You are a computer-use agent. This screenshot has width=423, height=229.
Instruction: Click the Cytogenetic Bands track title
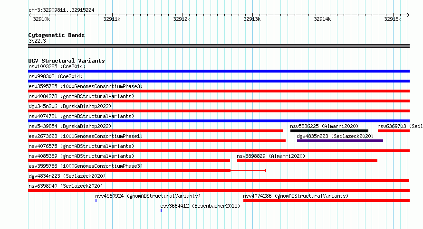(x=57, y=35)
